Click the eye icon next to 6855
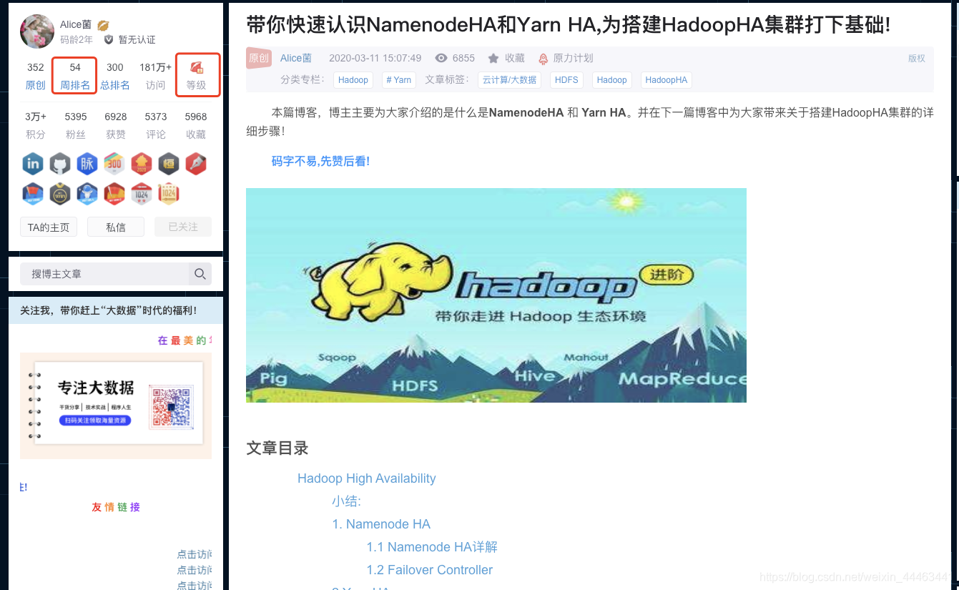The height and width of the screenshot is (590, 959). (x=441, y=58)
